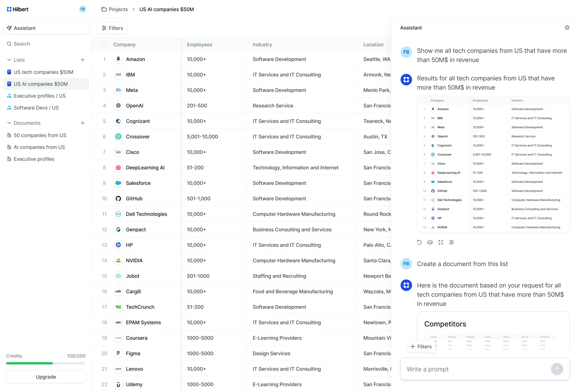Expand the results table to fullscreen
The width and height of the screenshot is (579, 392).
(x=441, y=242)
